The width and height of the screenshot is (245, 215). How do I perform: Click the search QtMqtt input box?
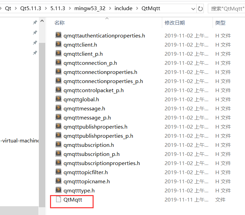(x=227, y=9)
